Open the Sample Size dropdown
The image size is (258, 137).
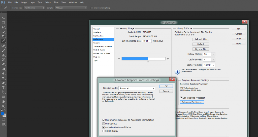click(34, 8)
